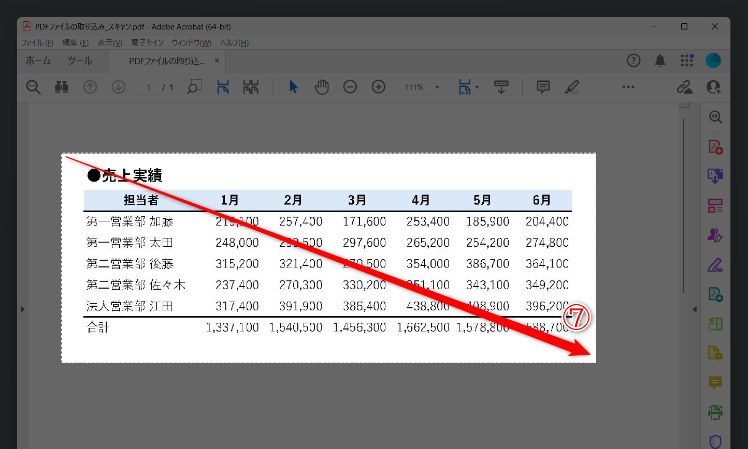Image resolution: width=748 pixels, height=449 pixels.
Task: Open the 編集 menu
Action: pos(76,43)
